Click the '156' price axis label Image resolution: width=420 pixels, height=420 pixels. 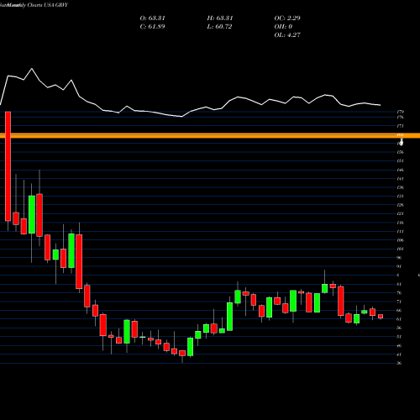click(401, 152)
